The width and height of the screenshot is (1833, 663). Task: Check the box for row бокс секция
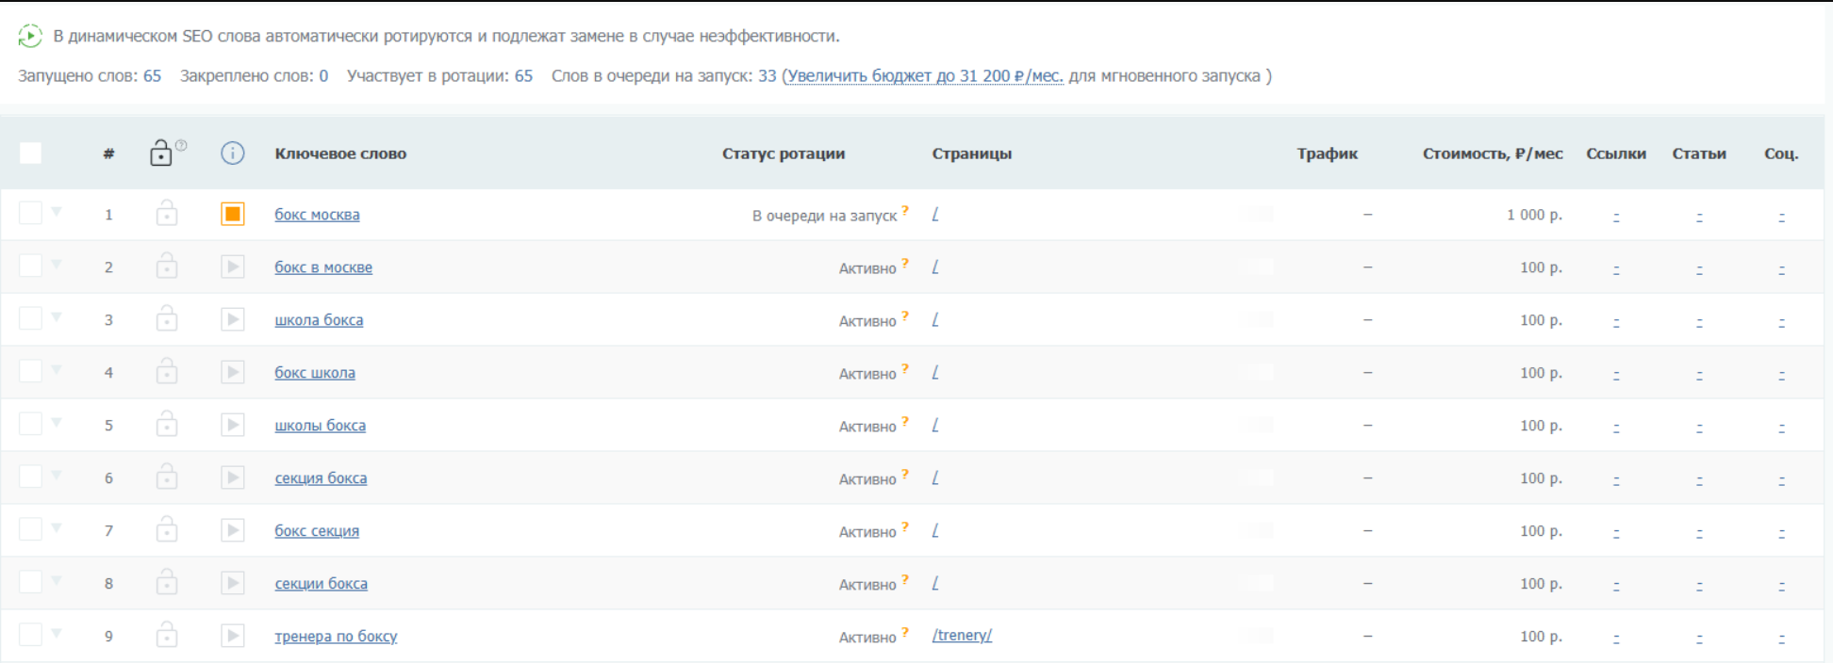coord(30,529)
